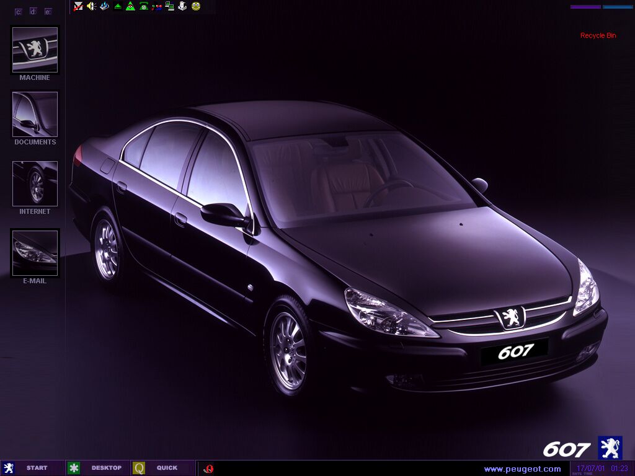The image size is (635, 476).
Task: Open the MACHINE shortcut thumbnail
Action: coord(35,50)
